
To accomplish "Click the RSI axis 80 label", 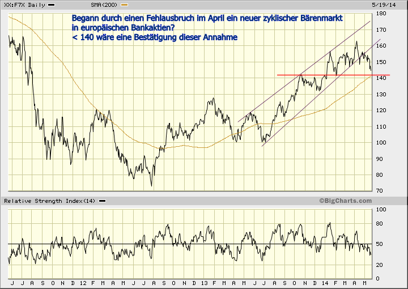I will point(380,224).
